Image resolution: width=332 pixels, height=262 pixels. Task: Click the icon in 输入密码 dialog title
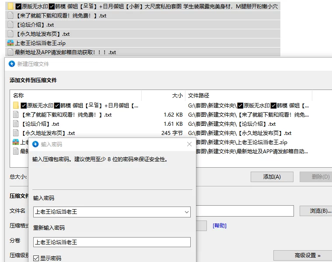[35, 144]
